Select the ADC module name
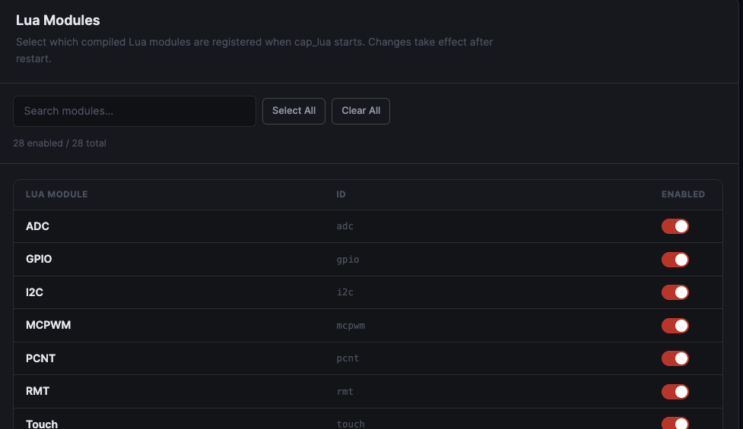The height and width of the screenshot is (429, 743). click(37, 226)
